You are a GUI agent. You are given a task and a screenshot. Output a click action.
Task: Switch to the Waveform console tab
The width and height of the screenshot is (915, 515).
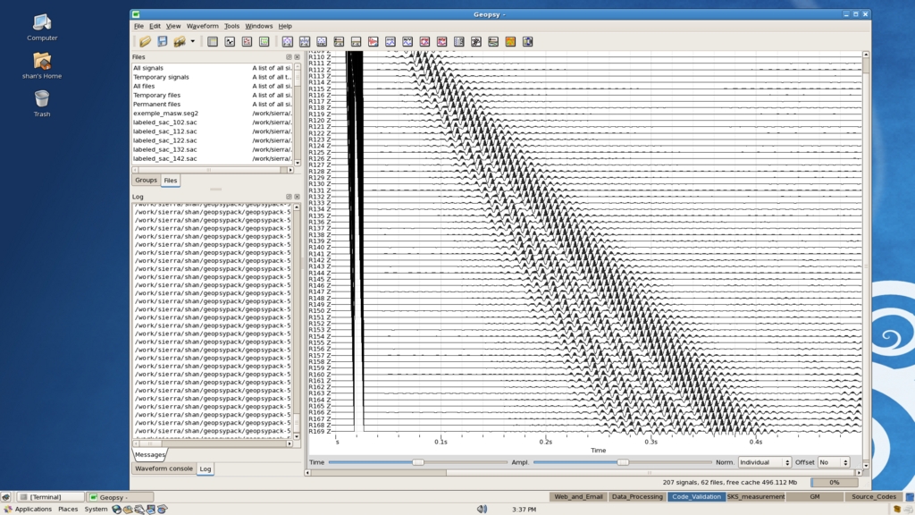[164, 469]
